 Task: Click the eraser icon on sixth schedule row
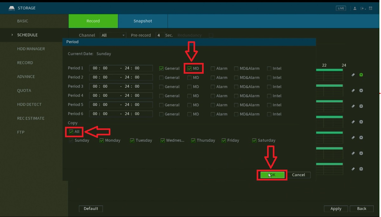(353, 153)
